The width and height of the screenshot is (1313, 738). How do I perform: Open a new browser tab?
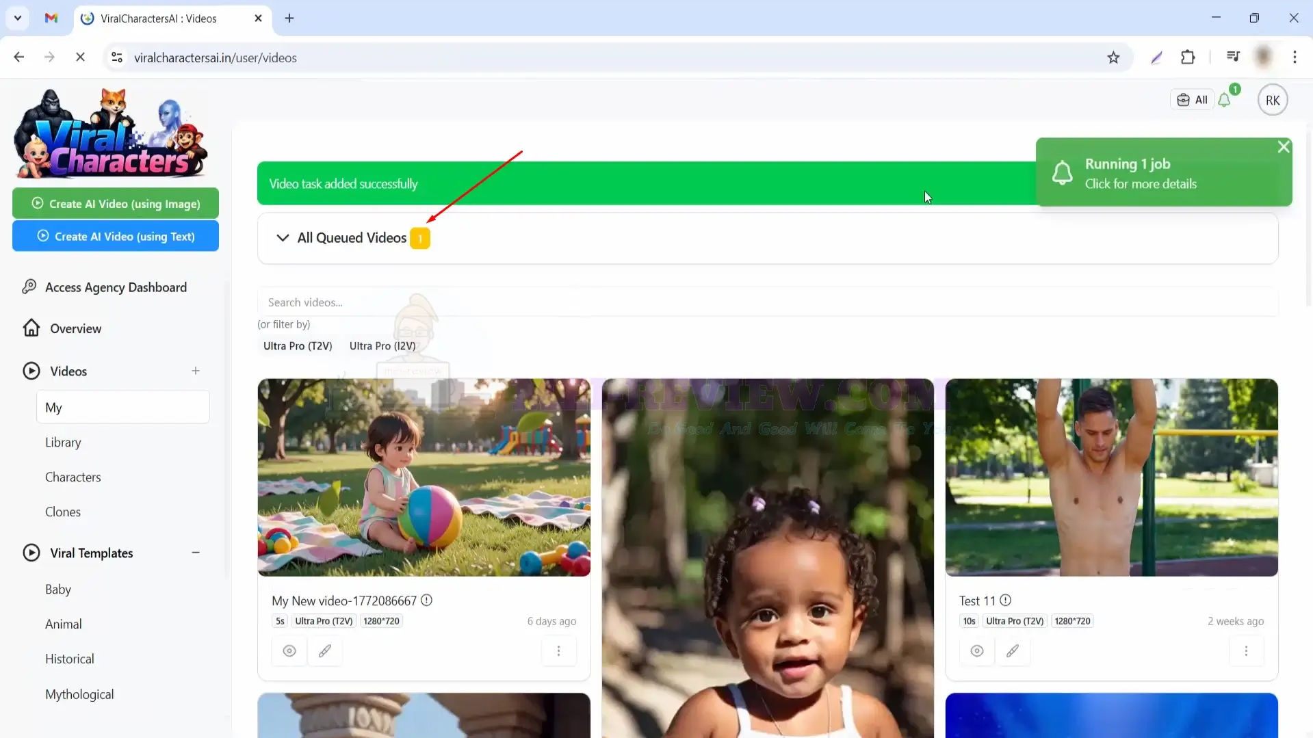click(289, 18)
